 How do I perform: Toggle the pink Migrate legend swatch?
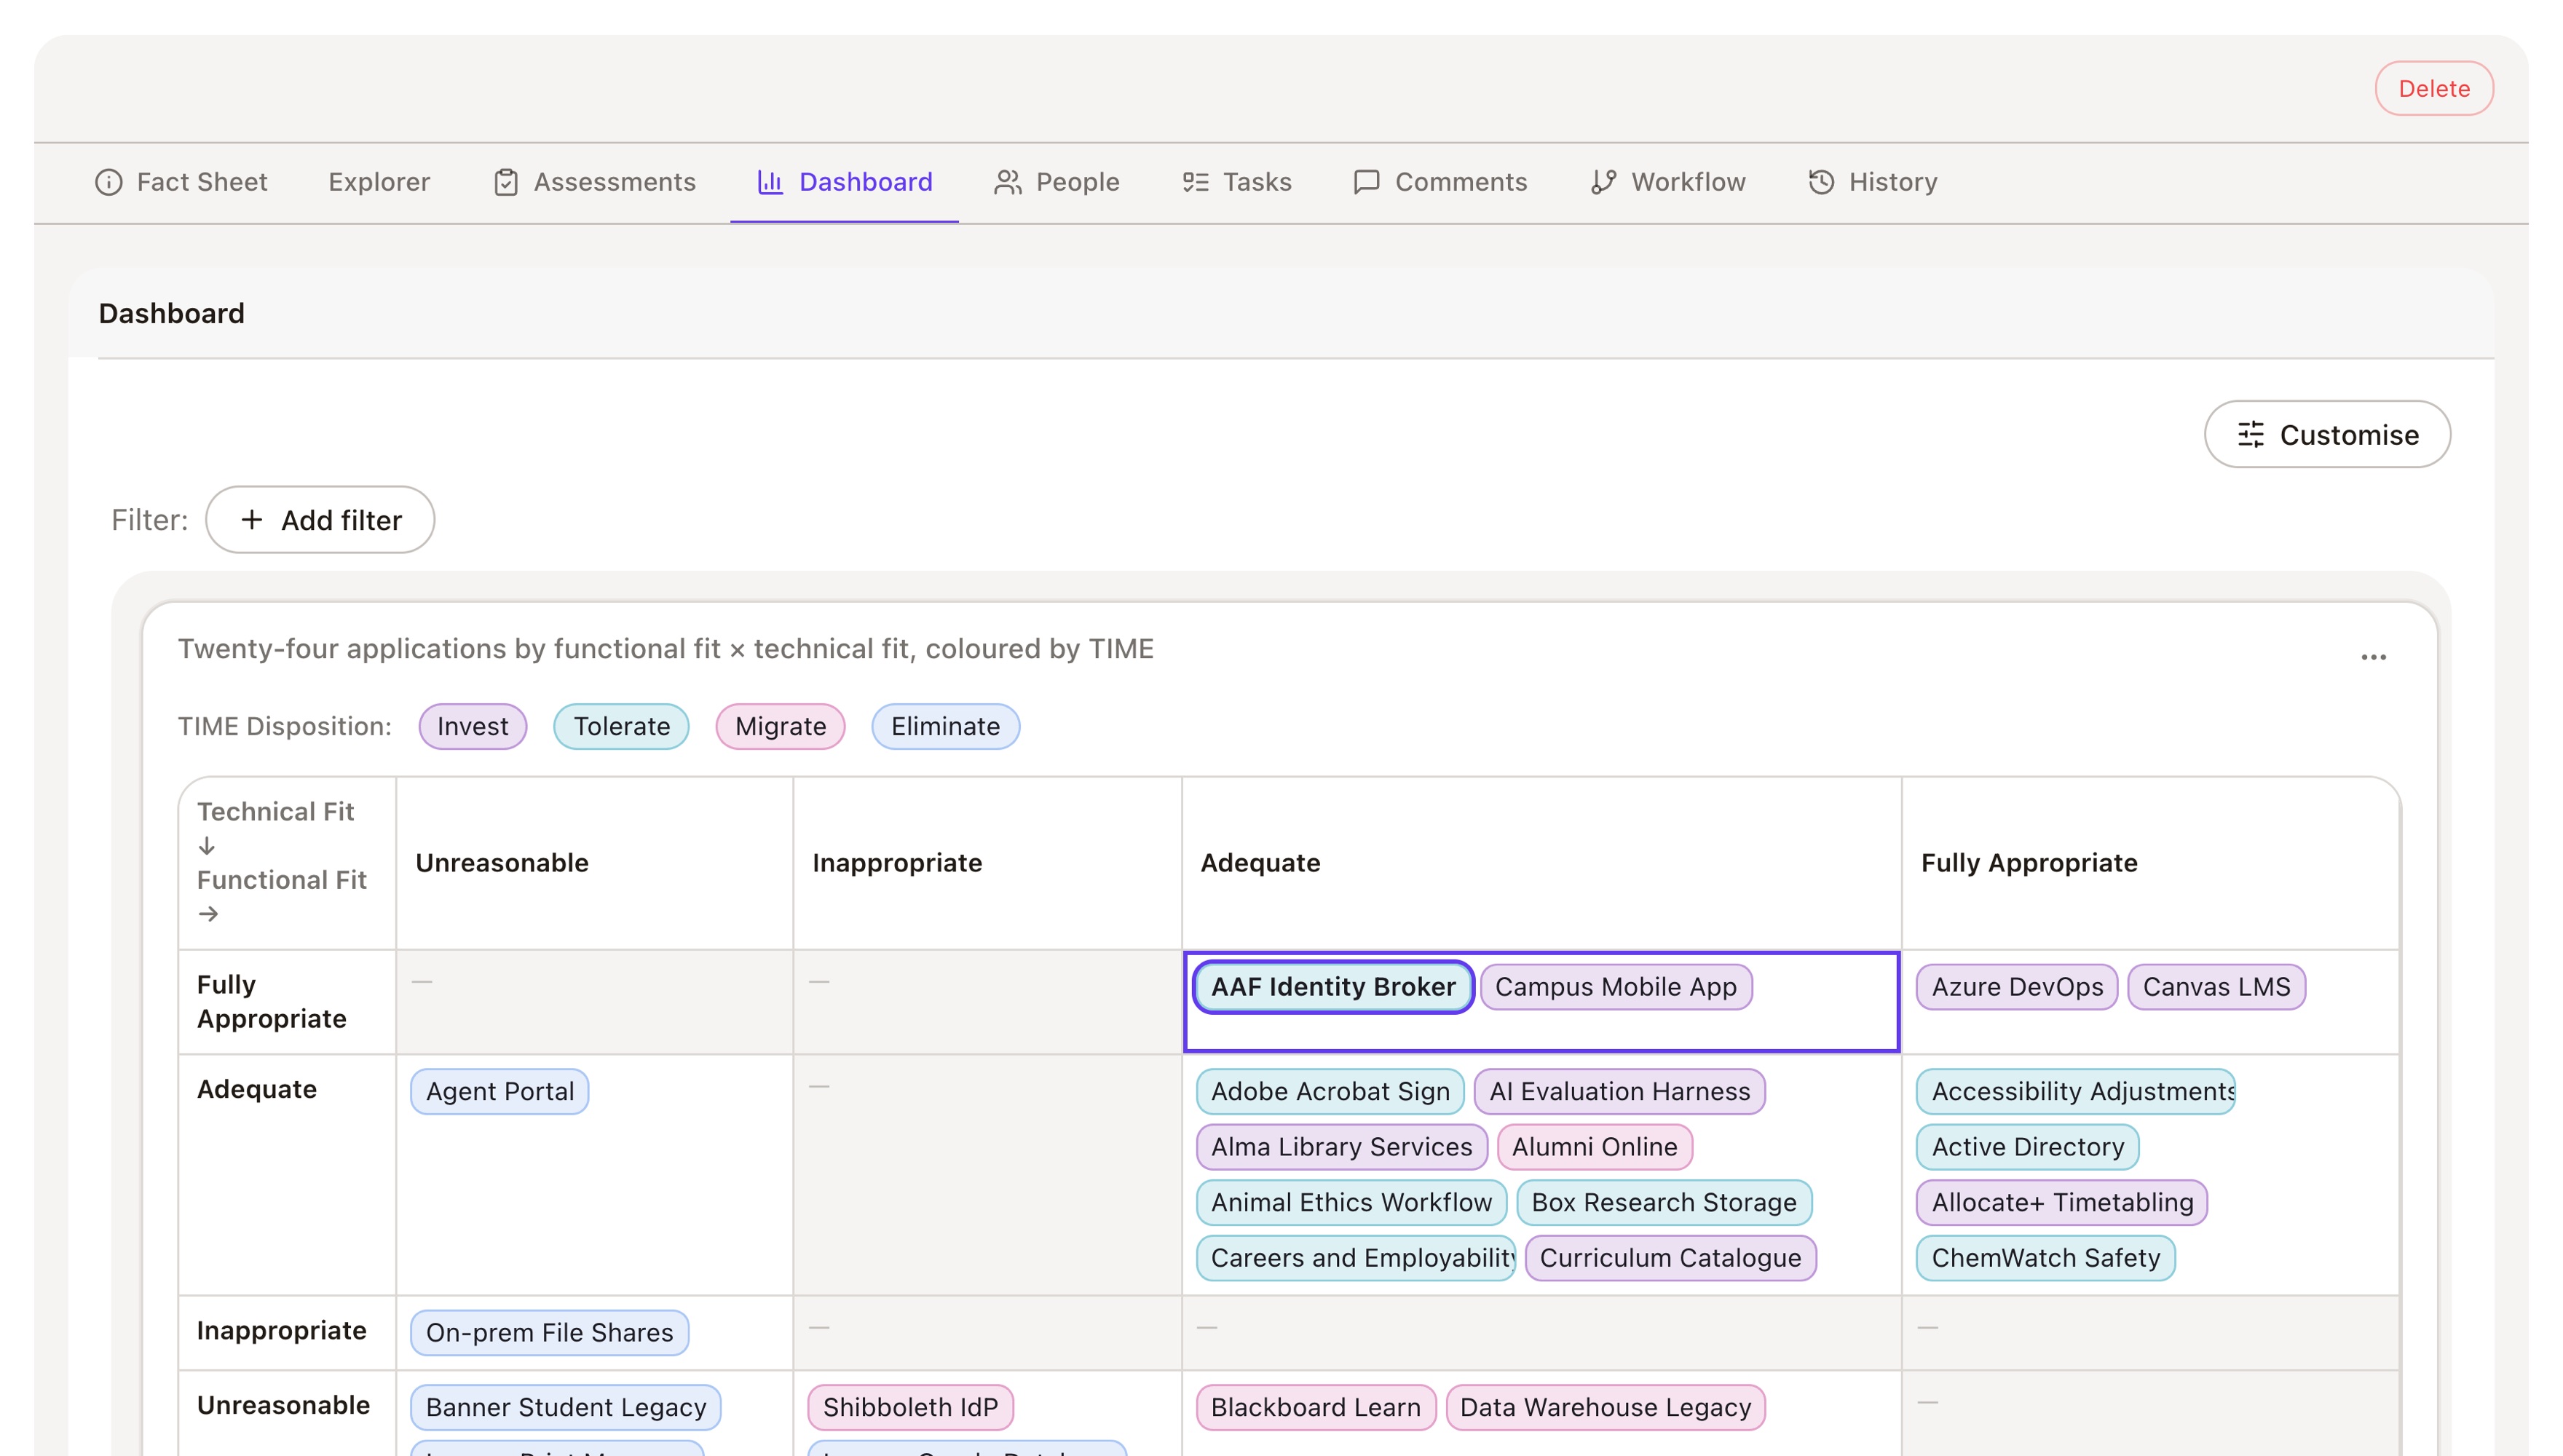click(780, 726)
